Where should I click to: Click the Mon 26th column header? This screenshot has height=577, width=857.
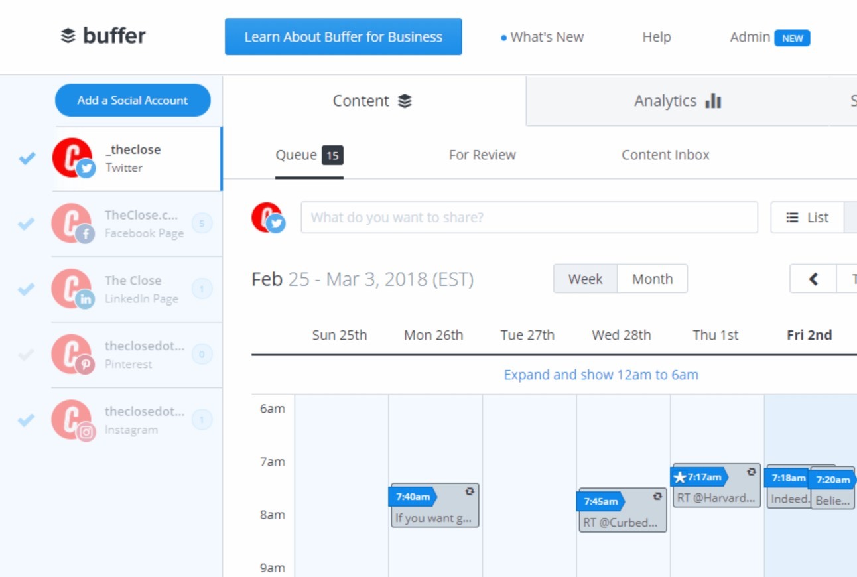click(x=434, y=335)
